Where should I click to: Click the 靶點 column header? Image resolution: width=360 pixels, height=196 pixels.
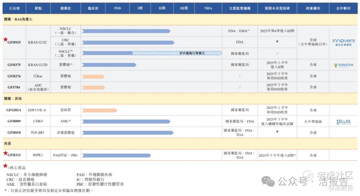(x=38, y=8)
